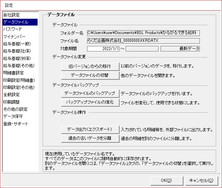Open the パスワード settings page
This screenshot has width=222, height=188.
20,29
